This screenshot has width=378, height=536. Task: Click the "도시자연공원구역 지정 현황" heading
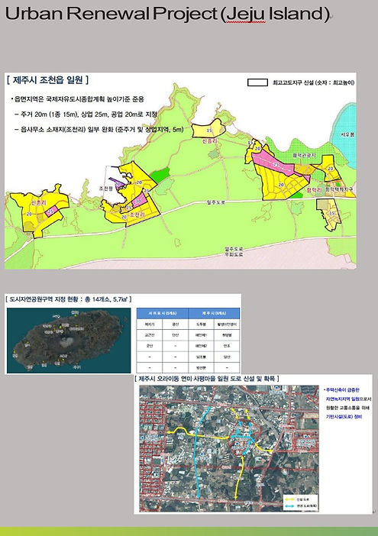[69, 299]
